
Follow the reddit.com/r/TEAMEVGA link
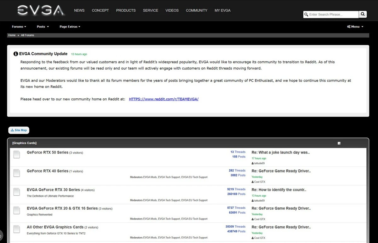[x=163, y=99]
